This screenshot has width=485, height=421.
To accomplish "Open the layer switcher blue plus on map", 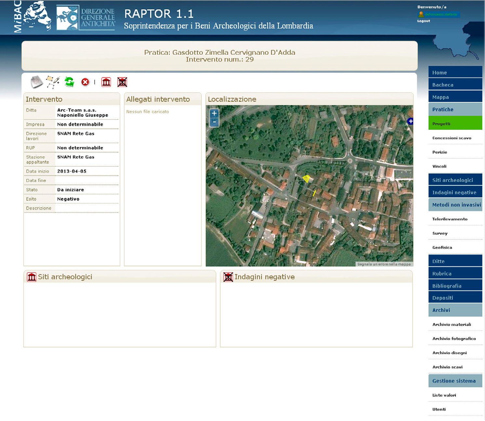I will (x=410, y=121).
